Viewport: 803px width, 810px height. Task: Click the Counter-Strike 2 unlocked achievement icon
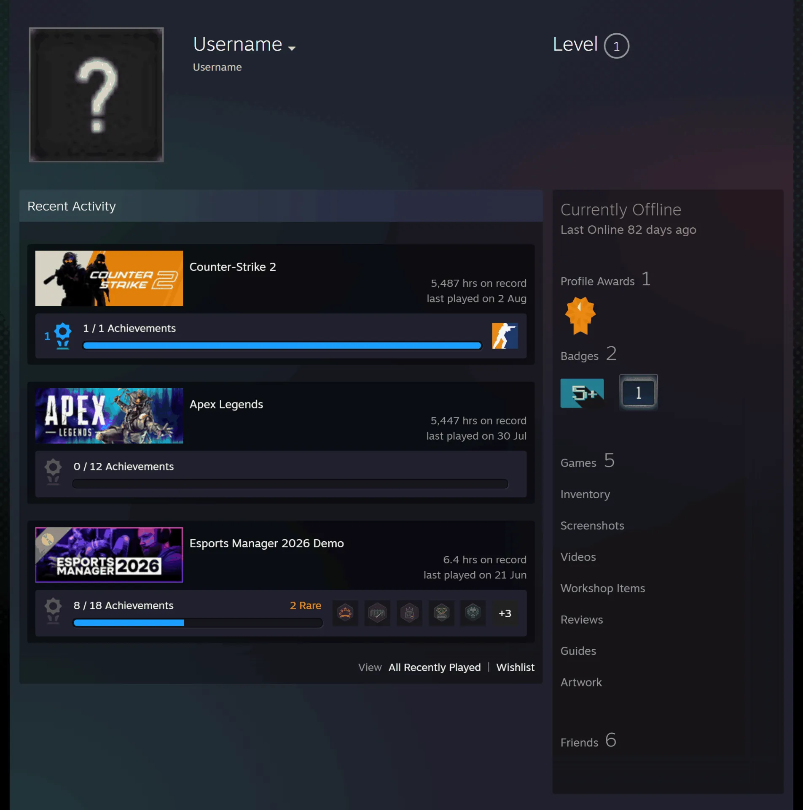[505, 336]
